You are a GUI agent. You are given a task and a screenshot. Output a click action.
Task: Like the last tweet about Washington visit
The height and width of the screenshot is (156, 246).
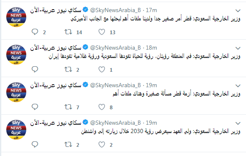pyautogui.click(x=102, y=144)
